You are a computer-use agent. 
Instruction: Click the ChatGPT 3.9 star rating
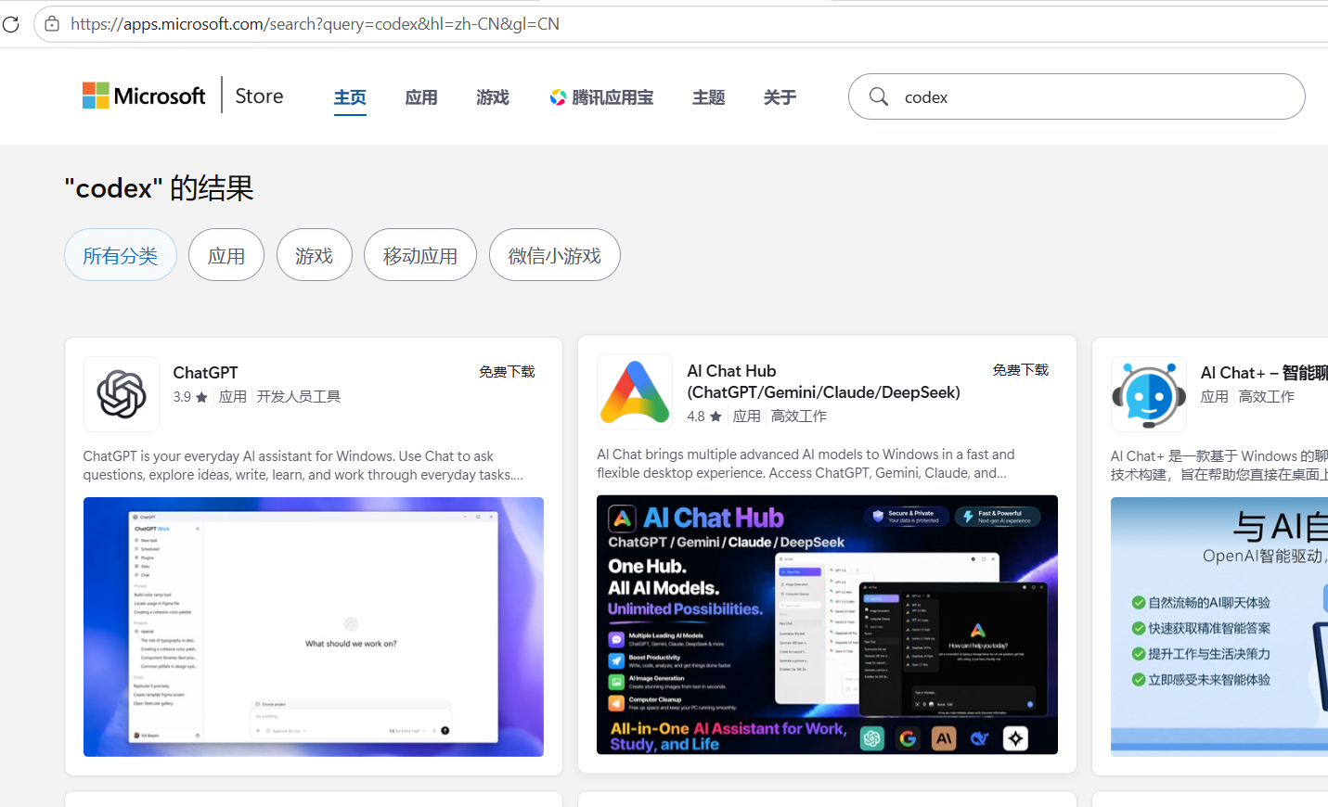(x=190, y=397)
